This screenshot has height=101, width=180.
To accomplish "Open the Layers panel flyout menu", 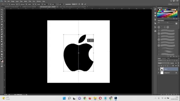I will click(179, 58).
